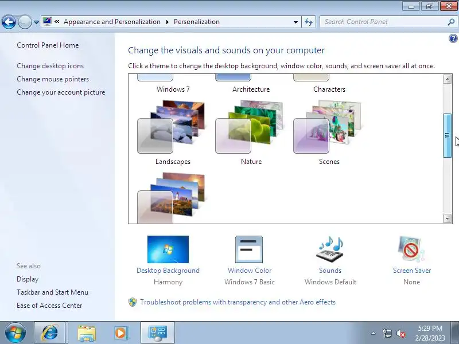Click the Refresh button next to address bar
This screenshot has height=344, width=459.
309,22
